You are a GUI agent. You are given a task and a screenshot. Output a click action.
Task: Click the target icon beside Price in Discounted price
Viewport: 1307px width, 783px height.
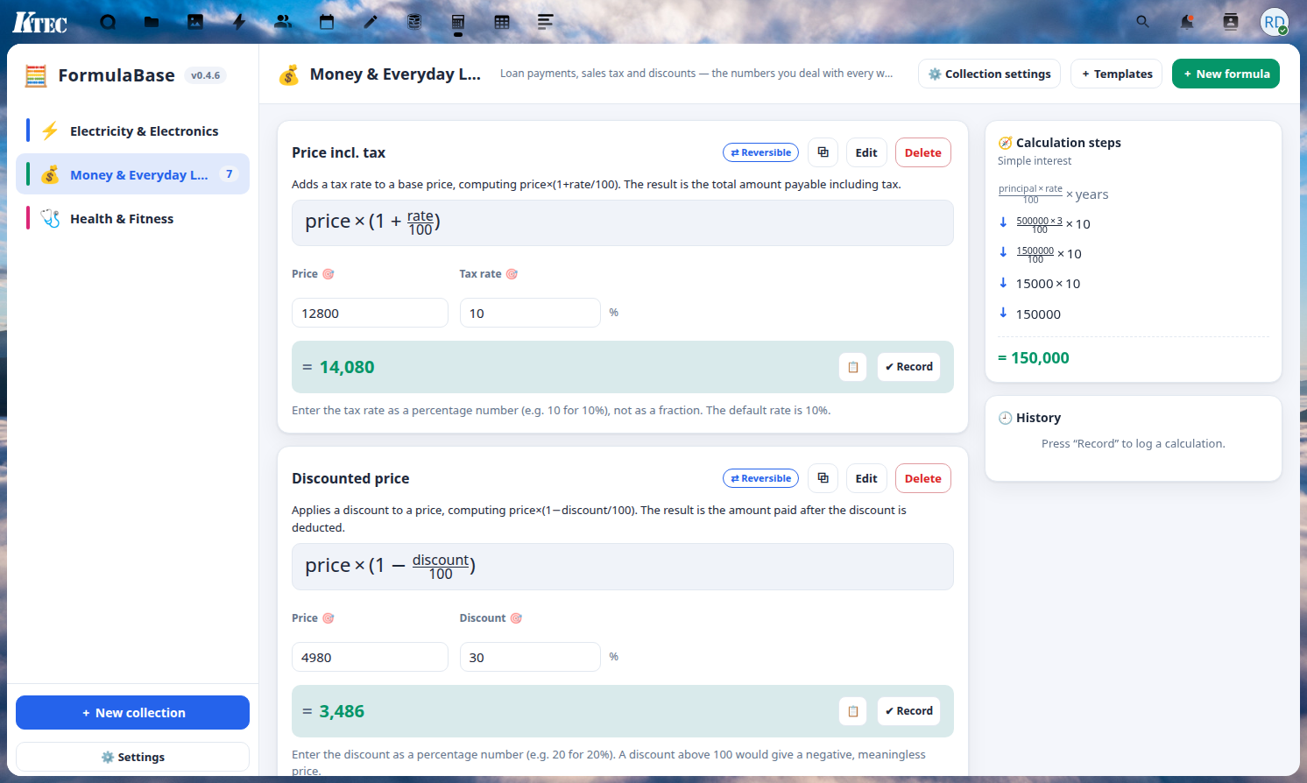click(329, 618)
